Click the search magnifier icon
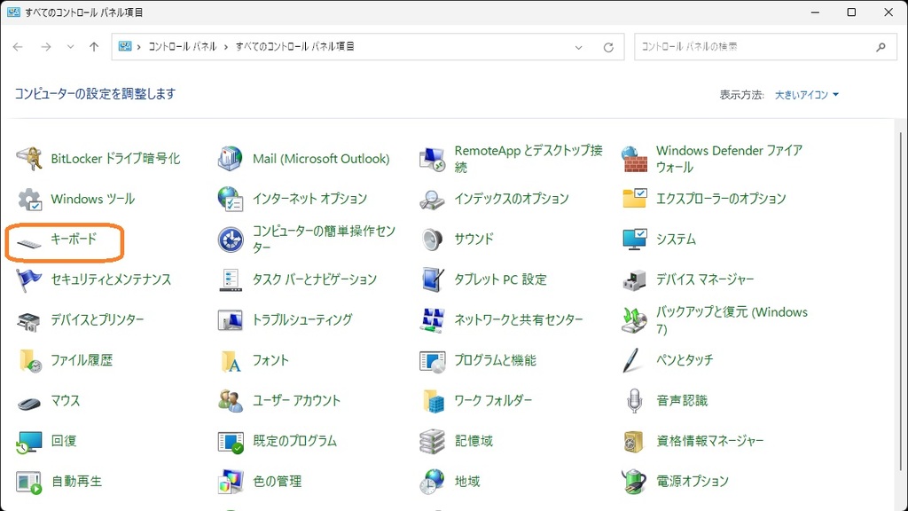 (881, 47)
